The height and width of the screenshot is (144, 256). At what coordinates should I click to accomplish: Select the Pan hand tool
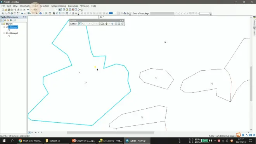9,14
